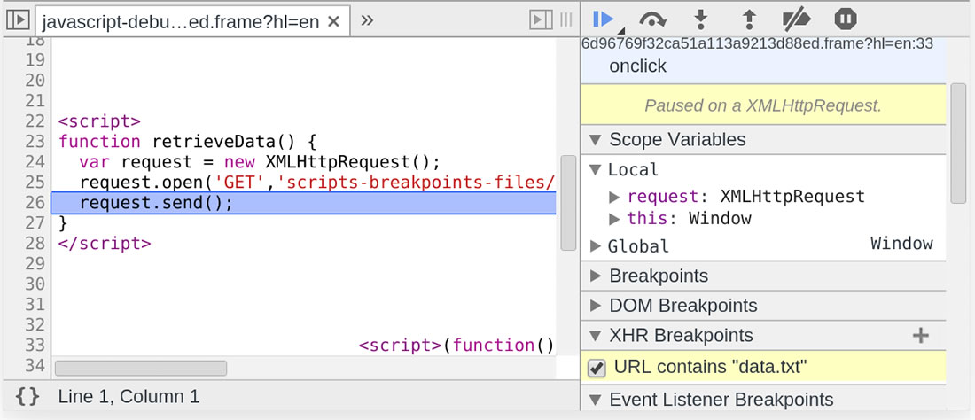The height and width of the screenshot is (420, 975).
Task: Click the horizontal scrollbar in code editor
Action: click(141, 368)
